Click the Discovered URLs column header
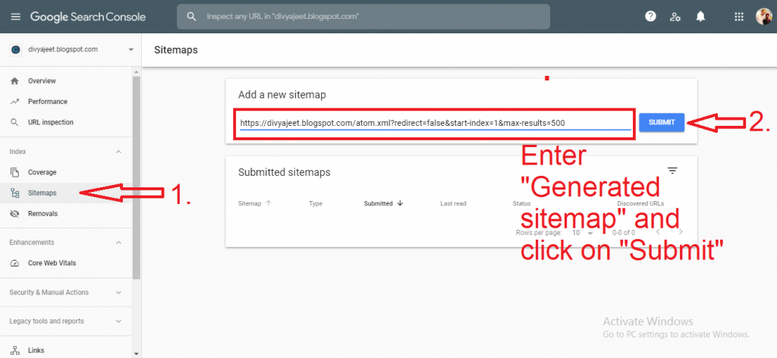 click(x=640, y=203)
